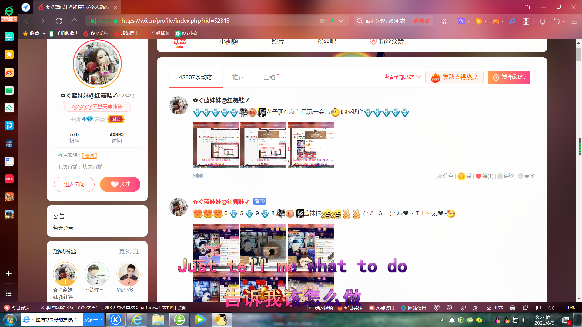582x327 pixels.
Task: Click the 110% zoom level indicator
Action: pyautogui.click(x=568, y=308)
